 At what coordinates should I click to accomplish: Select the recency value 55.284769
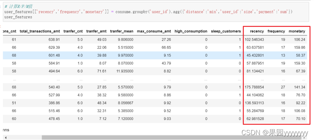pos(255,111)
